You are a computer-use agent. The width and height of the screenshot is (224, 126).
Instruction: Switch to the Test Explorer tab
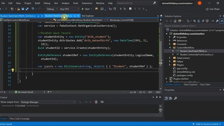click(x=88, y=16)
